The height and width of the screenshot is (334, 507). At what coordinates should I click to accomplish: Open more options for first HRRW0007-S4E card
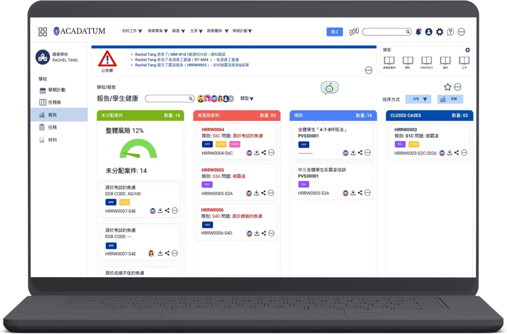click(x=175, y=211)
